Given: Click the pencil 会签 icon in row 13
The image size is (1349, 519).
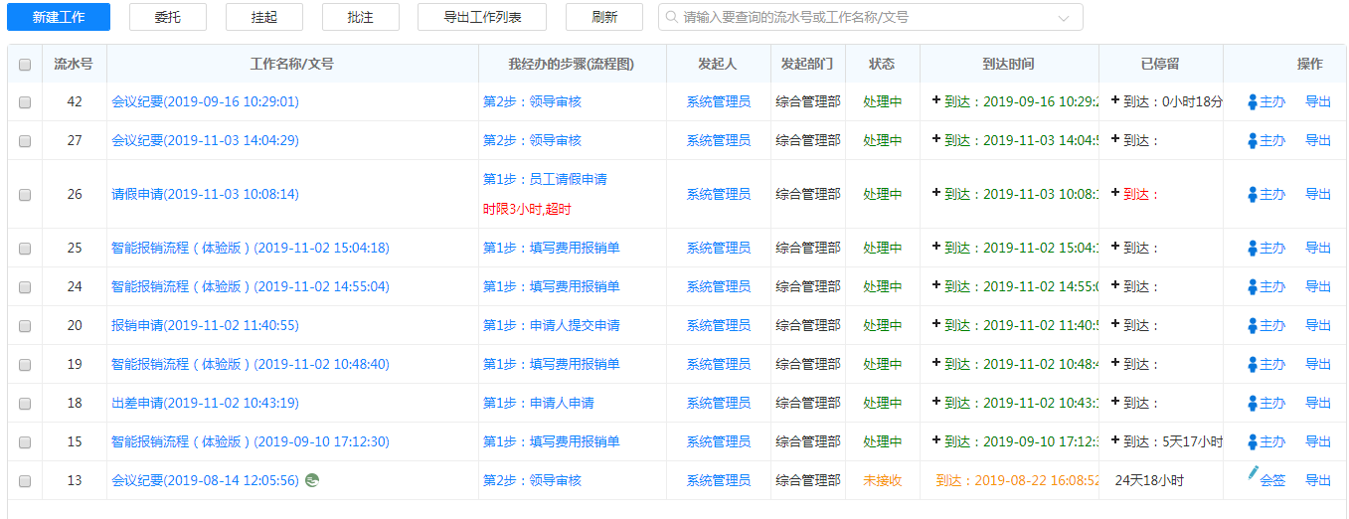Looking at the screenshot, I should (x=1253, y=475).
